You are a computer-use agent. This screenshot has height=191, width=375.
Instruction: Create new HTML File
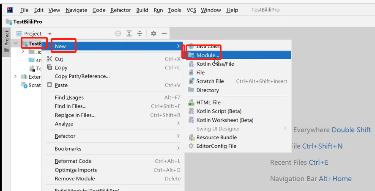[x=238, y=102]
